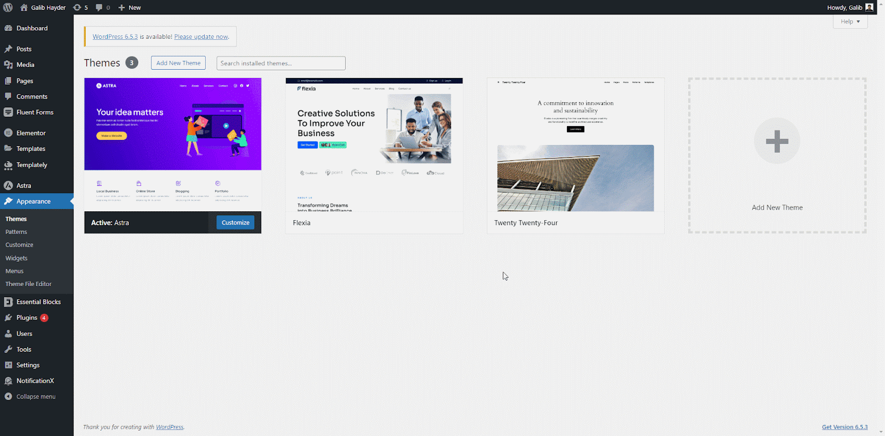Select the Flexia theme thumbnail
885x436 pixels.
pyautogui.click(x=374, y=145)
